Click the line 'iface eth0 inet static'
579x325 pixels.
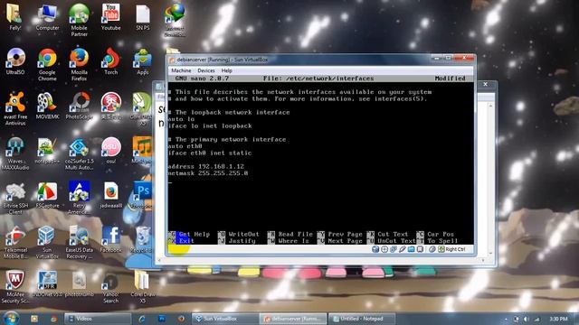210,153
